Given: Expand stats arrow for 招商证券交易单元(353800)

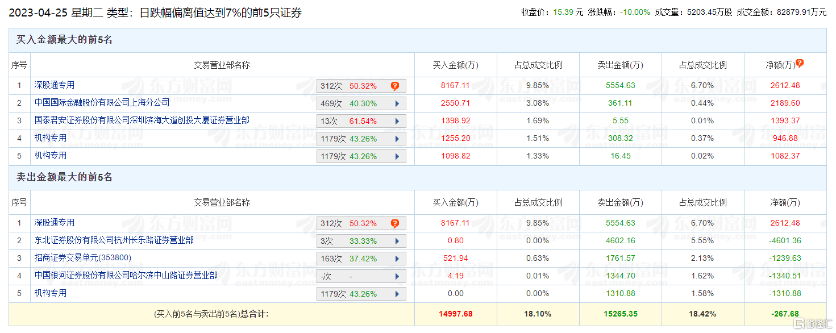Looking at the screenshot, I should point(397,259).
